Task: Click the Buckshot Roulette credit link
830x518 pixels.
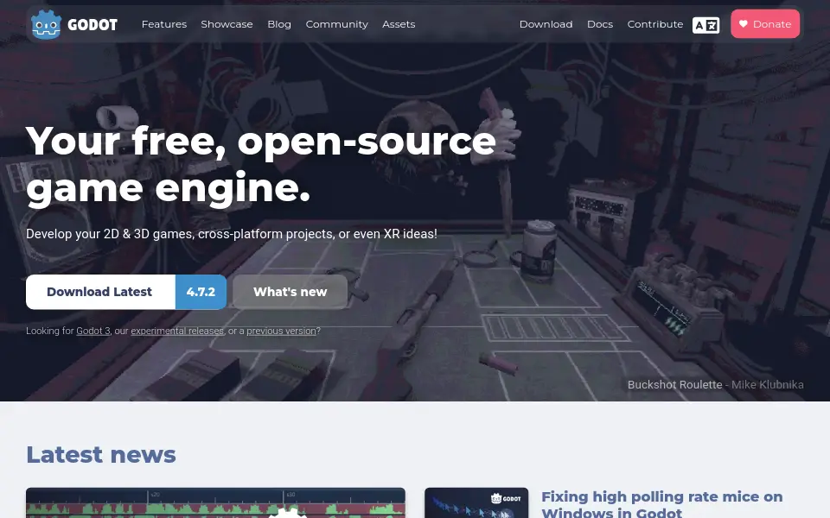Action: point(674,385)
